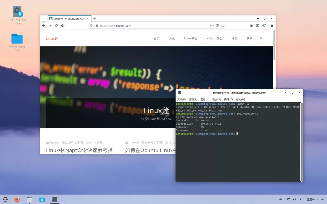The image size is (327, 204).
Task: Open the power tray icon
Action: coord(300,199)
